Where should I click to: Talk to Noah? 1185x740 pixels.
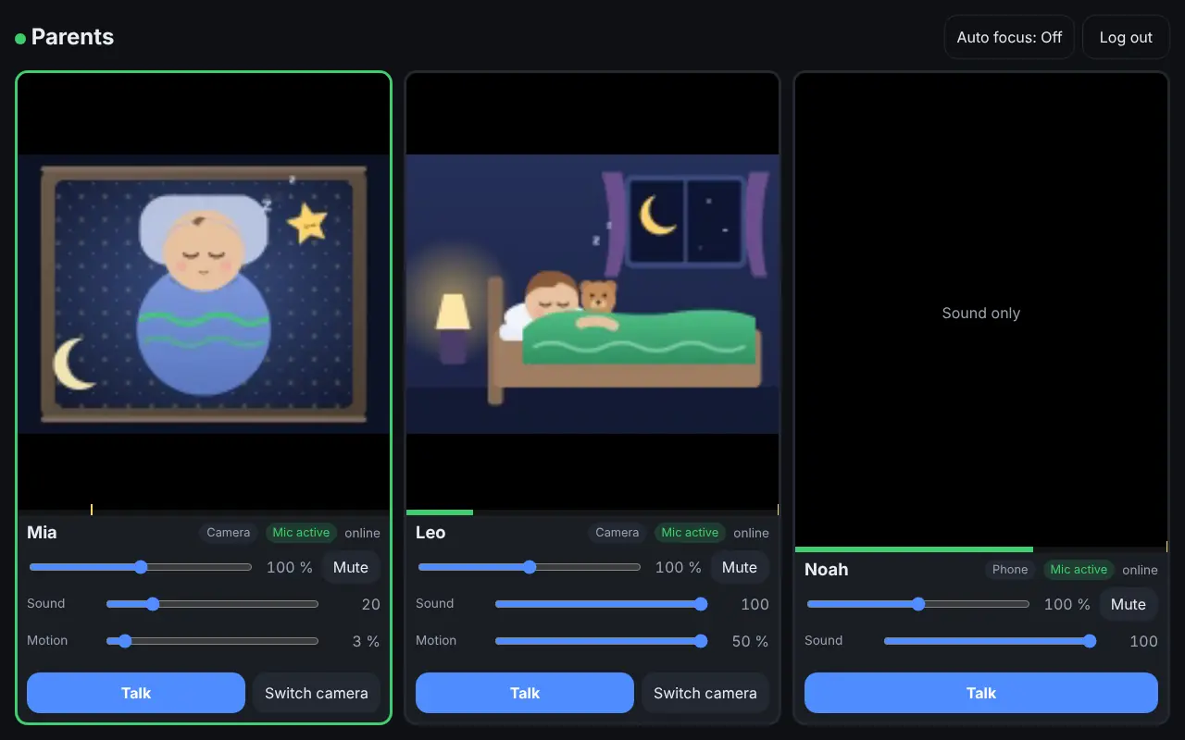click(981, 693)
